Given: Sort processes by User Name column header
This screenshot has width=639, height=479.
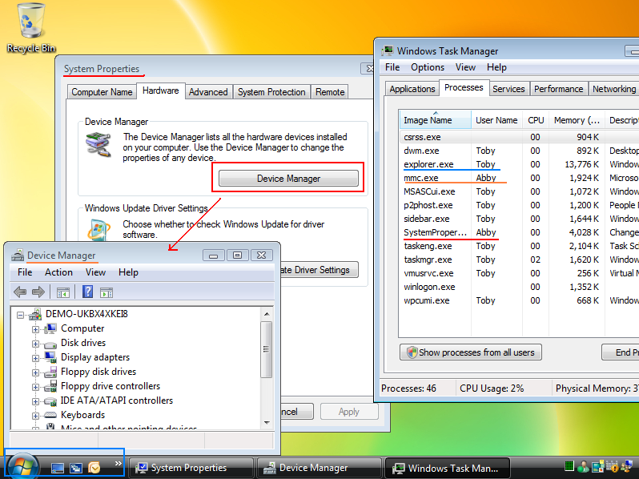Looking at the screenshot, I should coord(496,120).
